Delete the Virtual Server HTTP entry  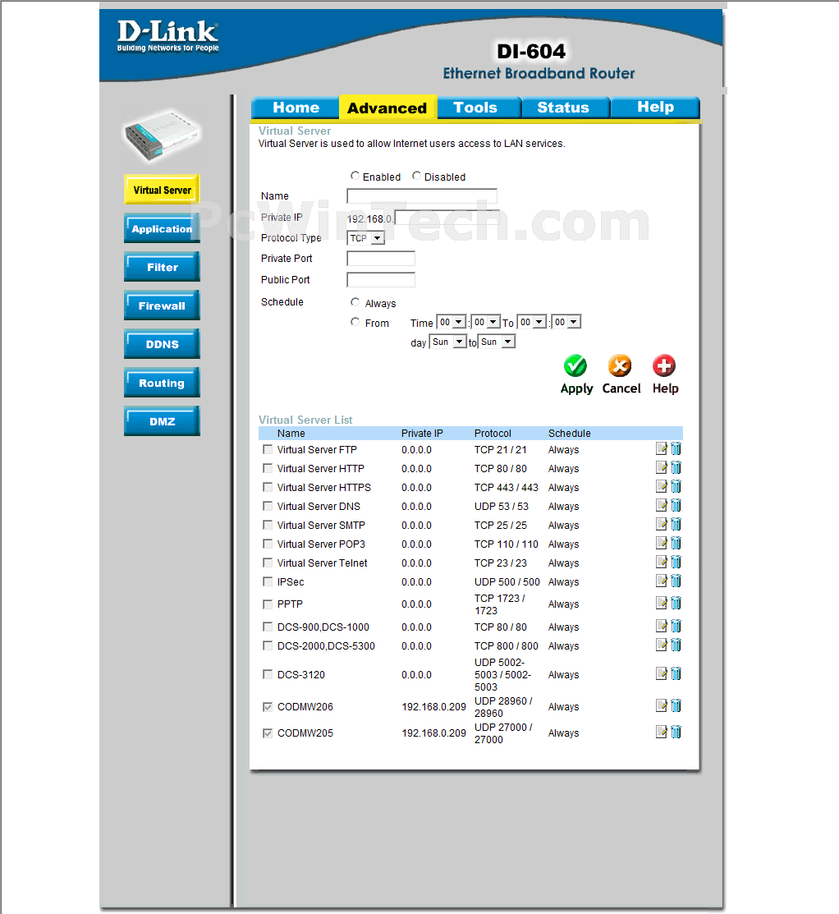[676, 467]
